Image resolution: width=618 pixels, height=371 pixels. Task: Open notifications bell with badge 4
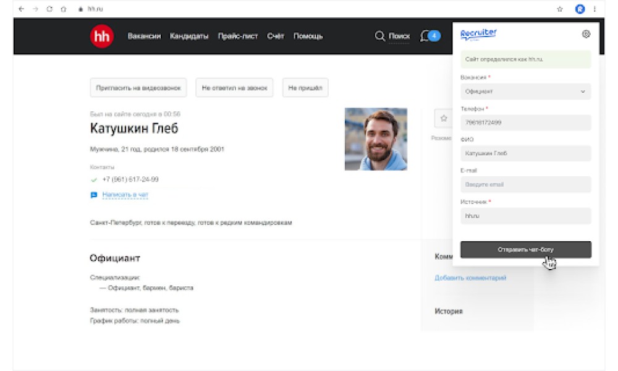point(430,36)
